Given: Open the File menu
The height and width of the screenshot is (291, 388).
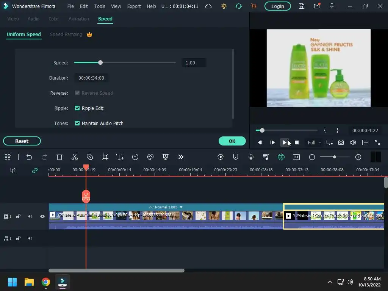Looking at the screenshot, I should 70,6.
